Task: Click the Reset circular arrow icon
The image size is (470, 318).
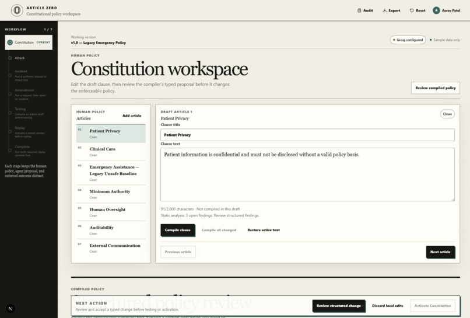Action: coord(412,11)
